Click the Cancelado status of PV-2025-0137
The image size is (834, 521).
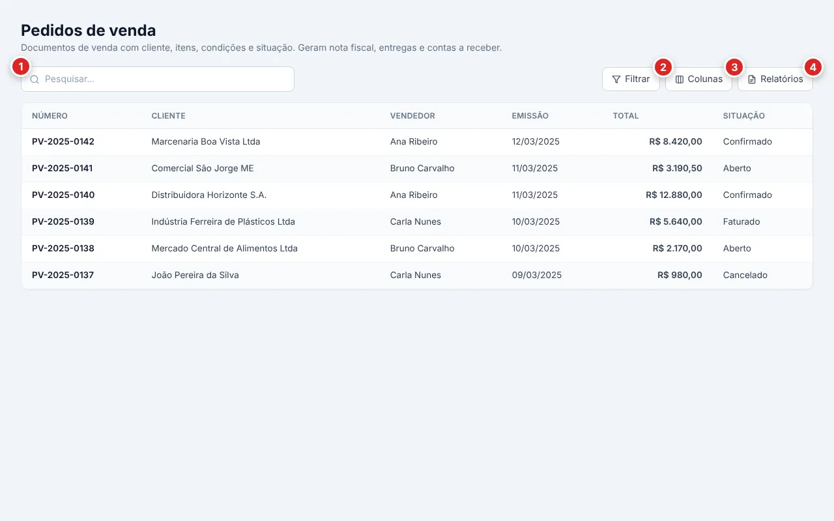click(745, 275)
